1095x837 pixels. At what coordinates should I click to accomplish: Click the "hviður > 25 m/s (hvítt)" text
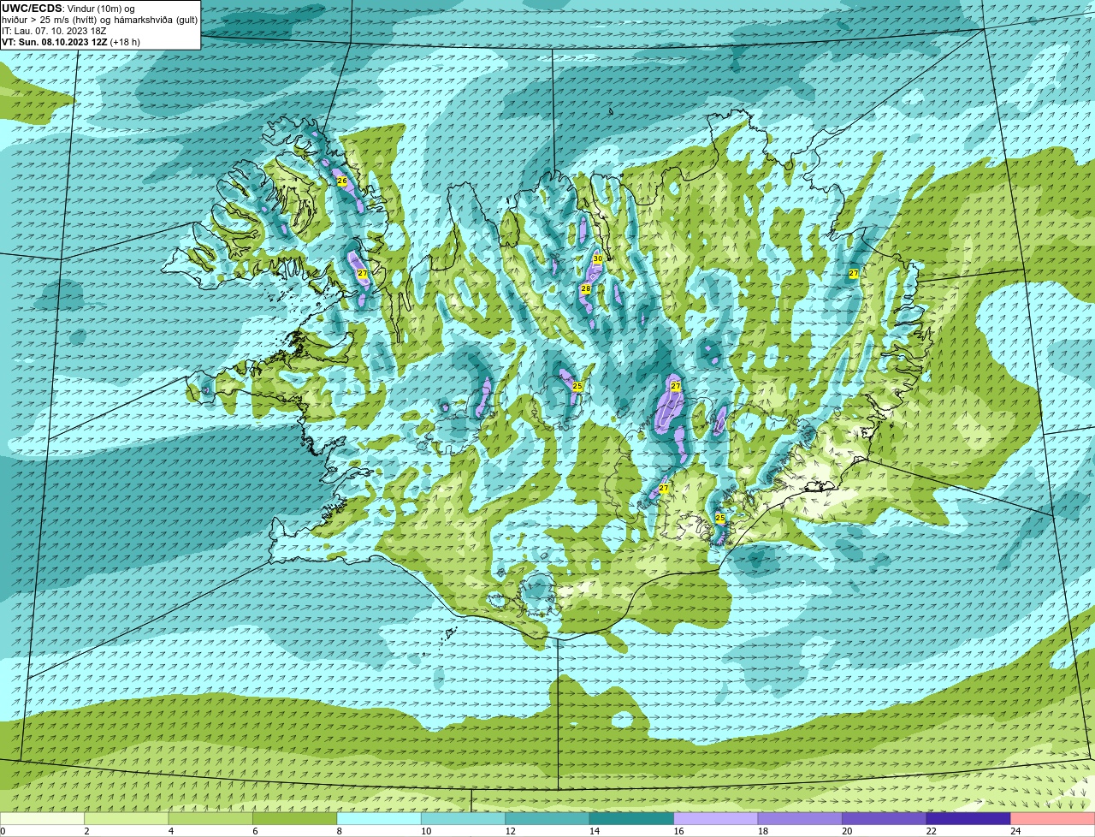tap(50, 20)
